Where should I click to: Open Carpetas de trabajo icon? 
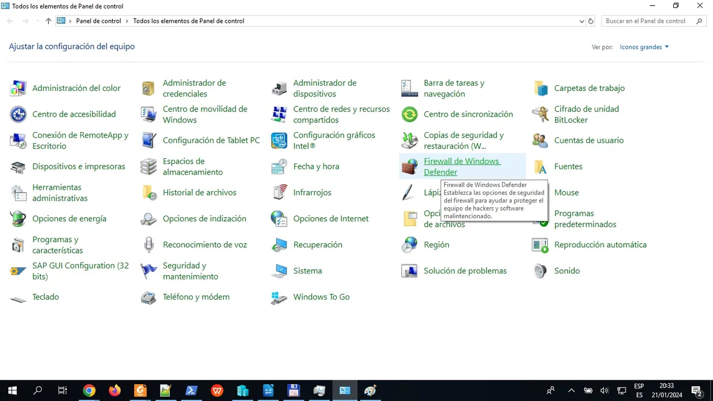coord(540,88)
